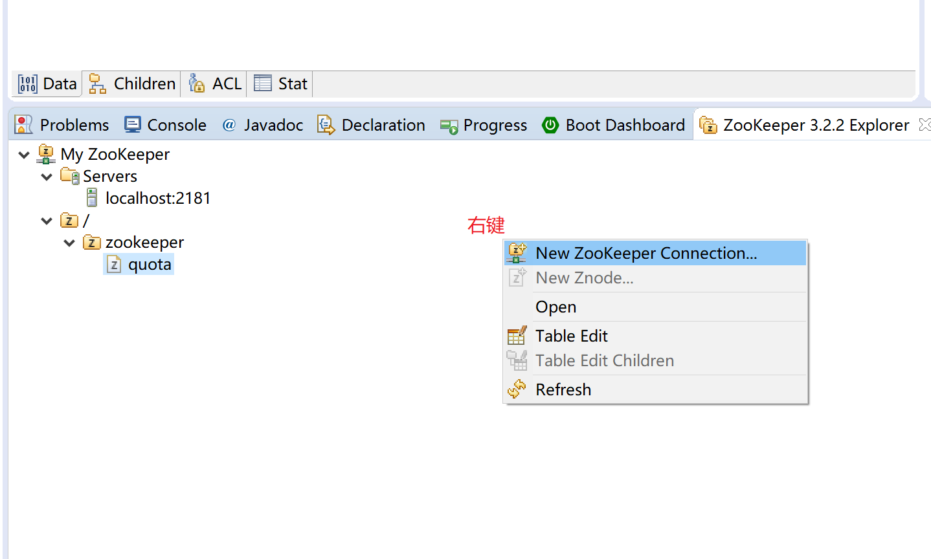This screenshot has height=559, width=931.
Task: Click the New ZooKeeper Connection icon
Action: coord(517,252)
